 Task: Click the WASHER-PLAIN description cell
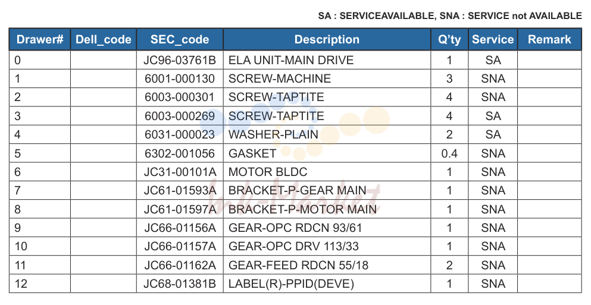pos(327,134)
